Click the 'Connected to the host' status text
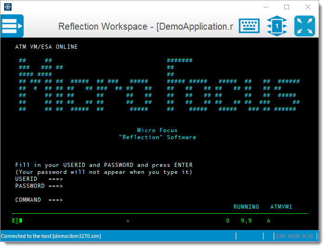This screenshot has height=249, width=326. [51, 236]
